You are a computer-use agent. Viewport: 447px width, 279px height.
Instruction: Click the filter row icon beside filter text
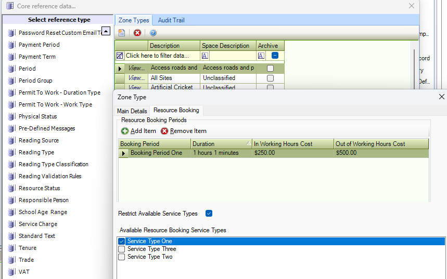120,56
